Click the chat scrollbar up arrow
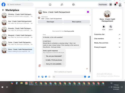Screen dimensions: 125x93 [x=90, y=25]
